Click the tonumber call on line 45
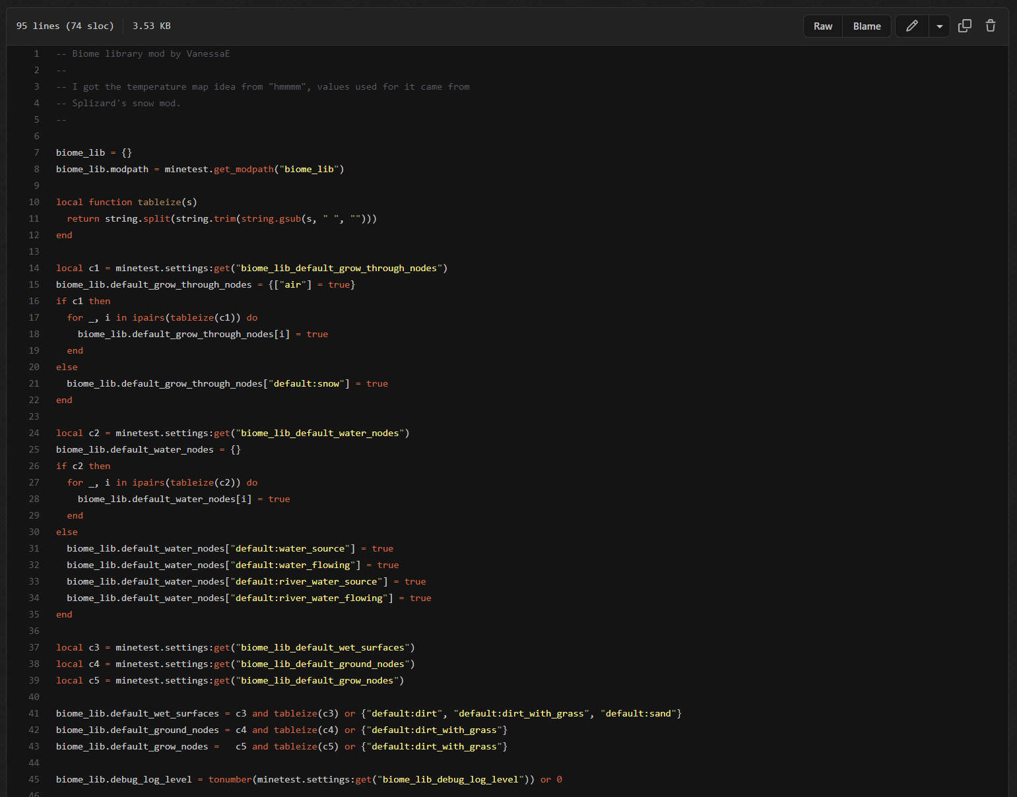The height and width of the screenshot is (797, 1017). tap(230, 780)
